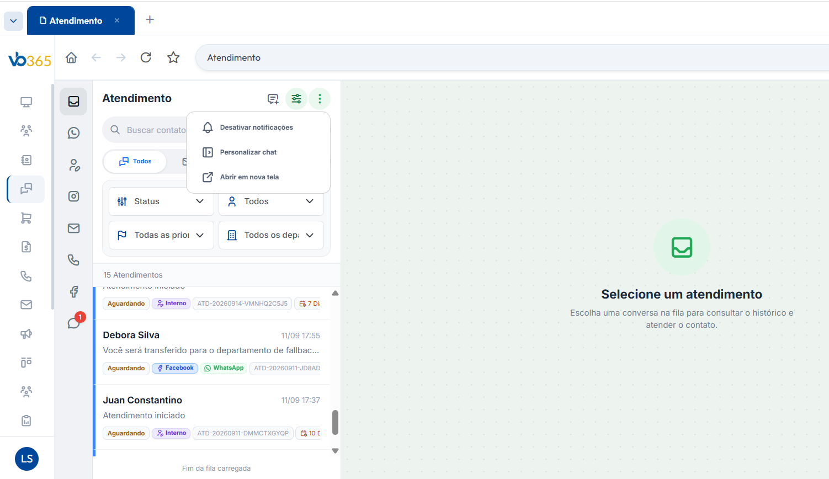Open the WhatsApp channel in sidebar
The width and height of the screenshot is (829, 479).
(x=73, y=133)
